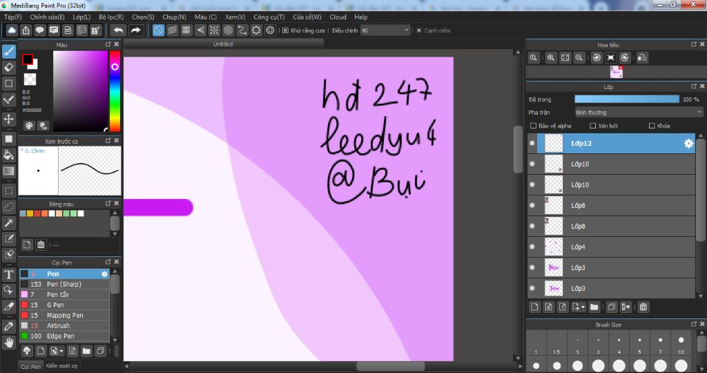Screen dimensions: 707x373
Task: Enable Khóa layer lock checkbox
Action: [652, 126]
